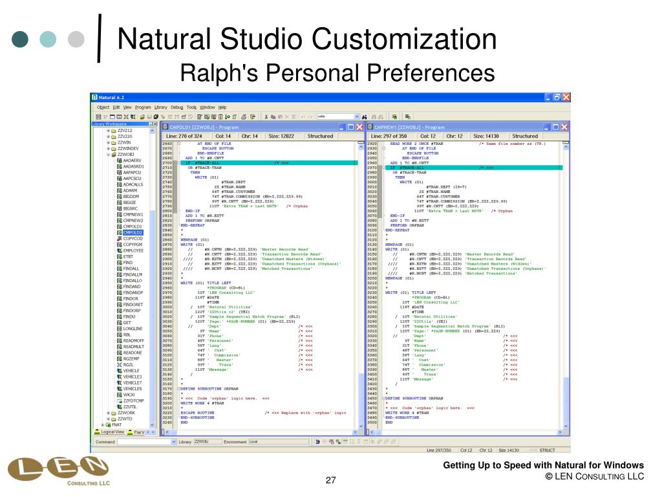Click the CMPOLD1 horizontal scrollbar
The width and height of the screenshot is (662, 497).
261,432
